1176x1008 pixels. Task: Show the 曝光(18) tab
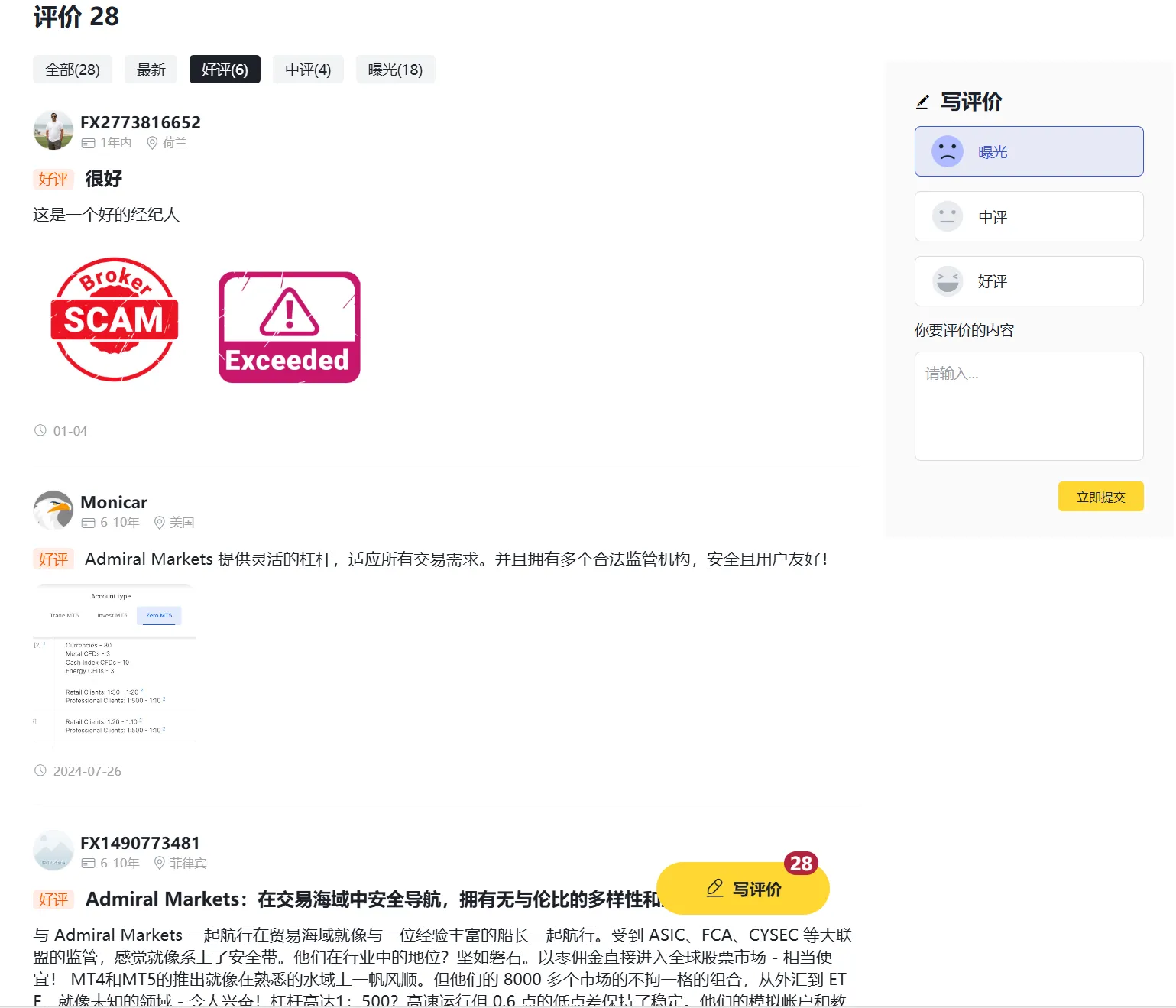395,70
